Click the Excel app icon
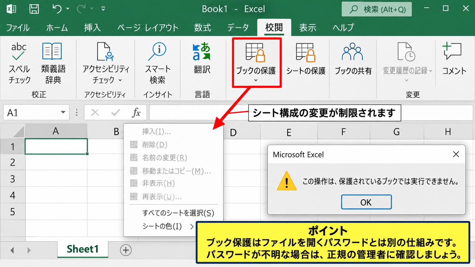Image resolution: width=475 pixels, height=267 pixels. (x=11, y=9)
